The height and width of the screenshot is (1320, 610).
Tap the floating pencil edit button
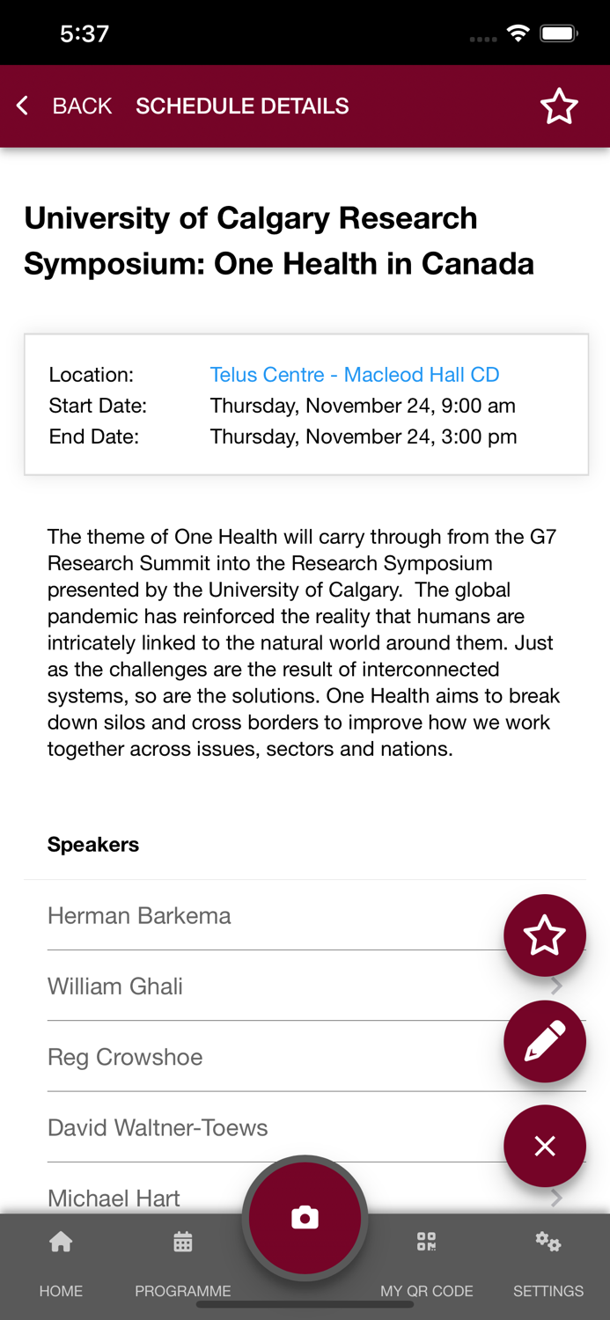coord(545,1042)
